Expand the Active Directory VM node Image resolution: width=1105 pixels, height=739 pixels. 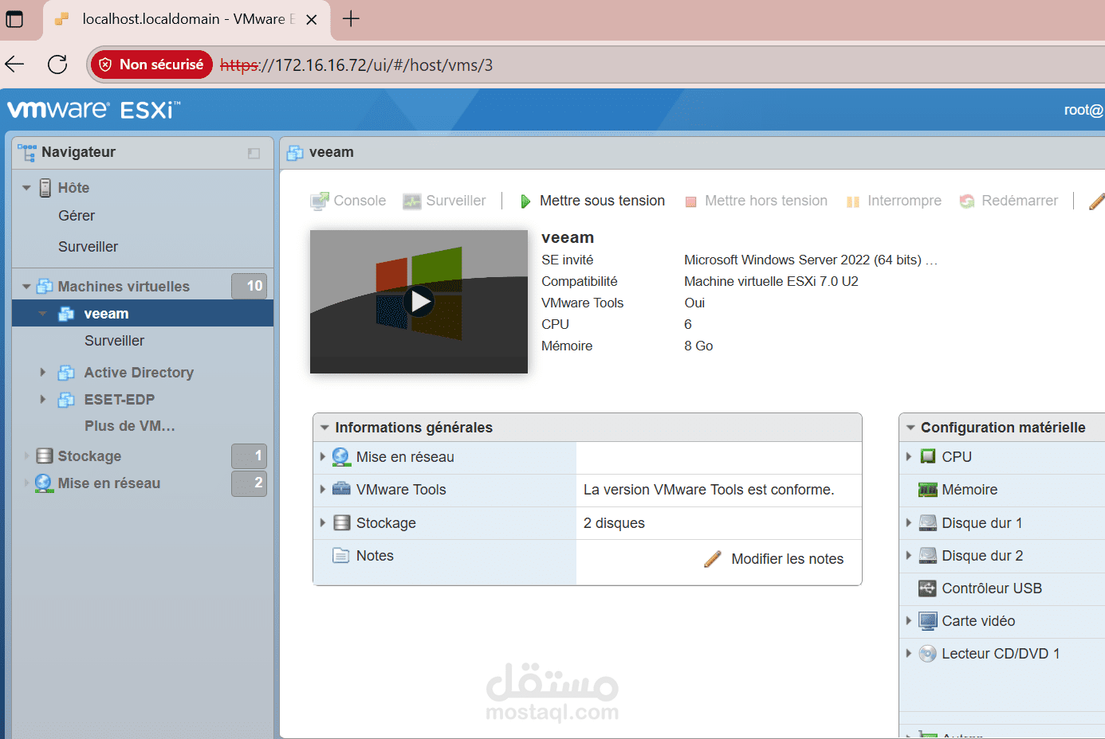coord(43,373)
